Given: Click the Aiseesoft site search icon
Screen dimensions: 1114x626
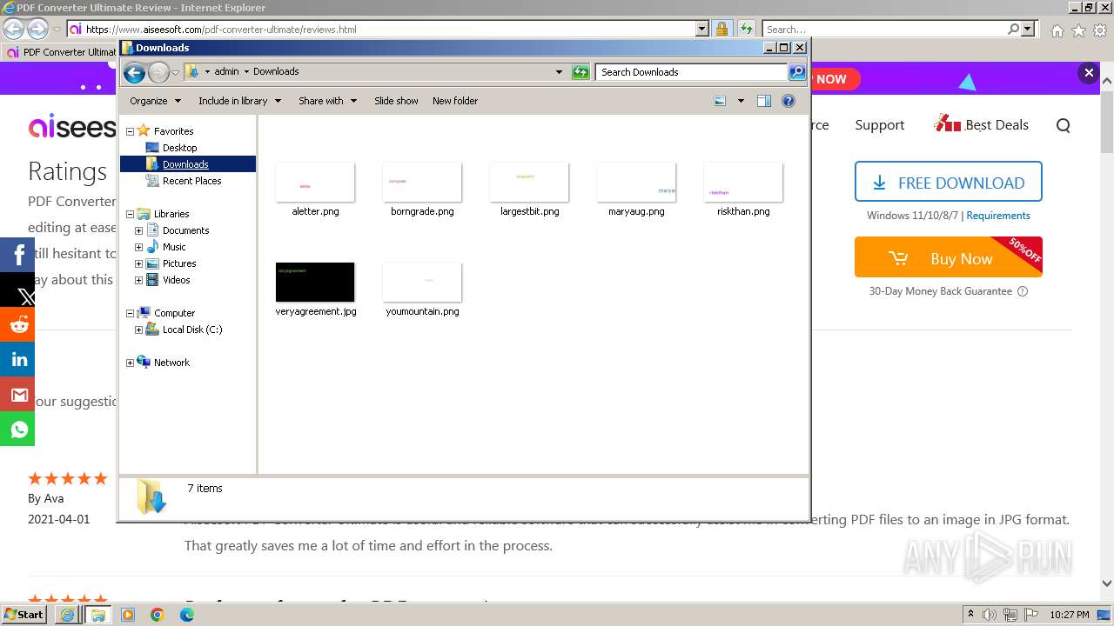Looking at the screenshot, I should [1063, 125].
